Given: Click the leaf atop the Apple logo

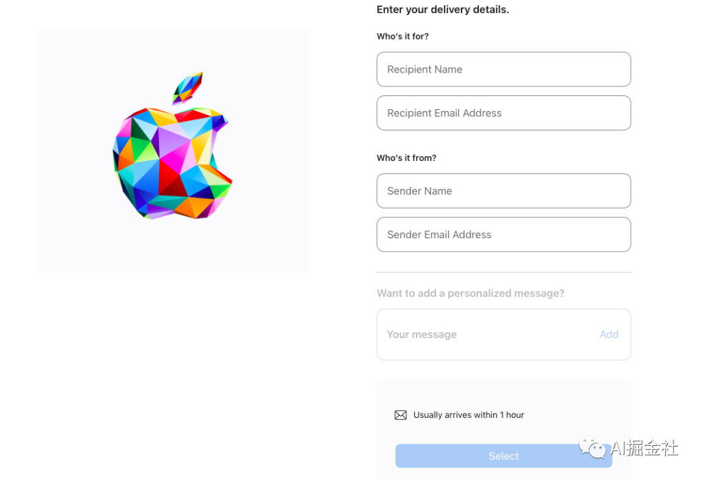Looking at the screenshot, I should [x=188, y=87].
